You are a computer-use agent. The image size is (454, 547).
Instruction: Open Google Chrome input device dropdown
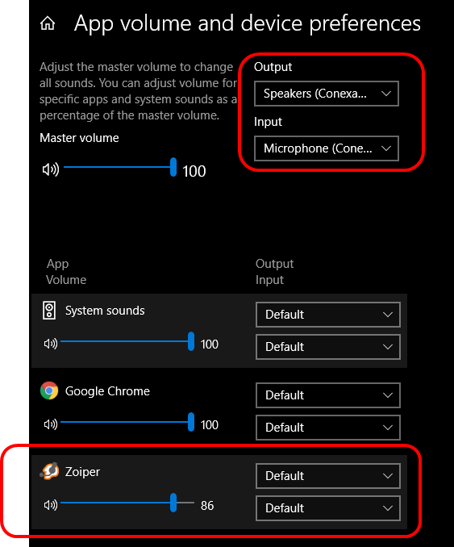click(x=327, y=428)
